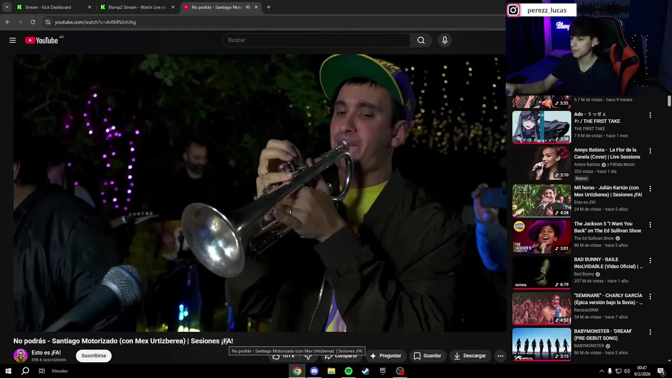Mute the audio-playing YouTube tab speaker icon
Screen dimensions: 672x378
248,7
